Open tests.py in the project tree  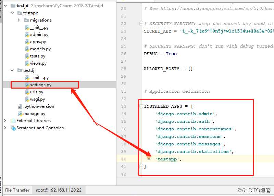click(x=38, y=56)
